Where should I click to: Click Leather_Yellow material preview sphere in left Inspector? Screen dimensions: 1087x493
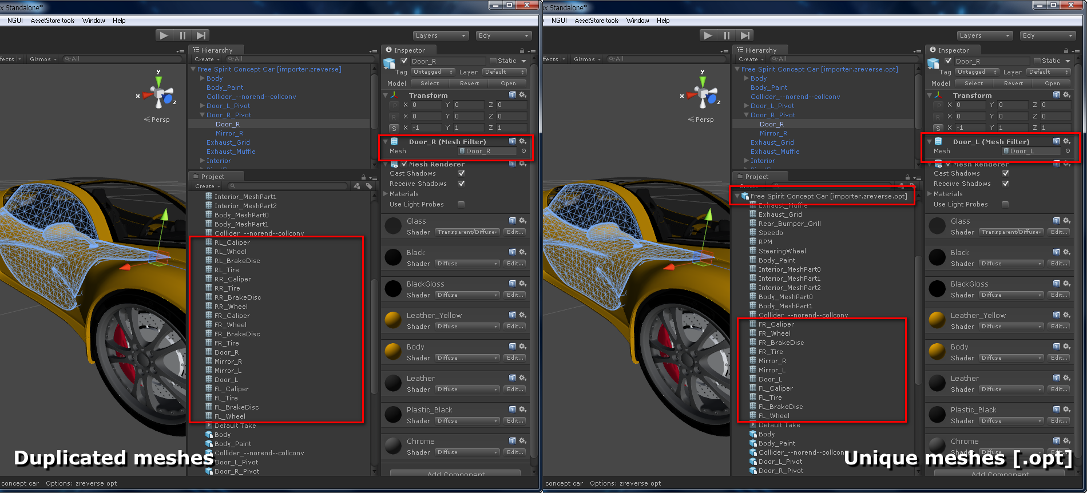(x=393, y=320)
